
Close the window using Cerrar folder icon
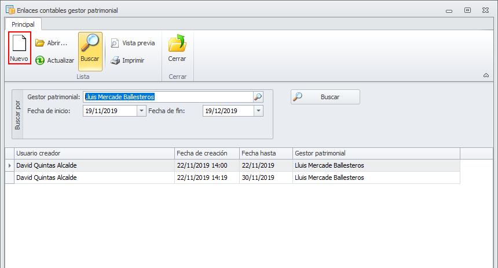(177, 48)
